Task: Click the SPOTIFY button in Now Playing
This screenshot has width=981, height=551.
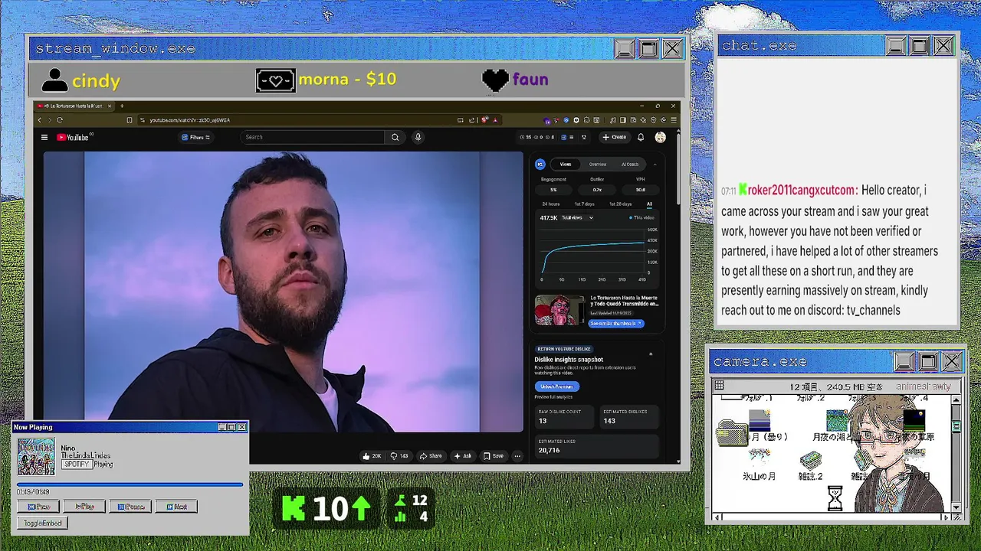Action: 77,465
